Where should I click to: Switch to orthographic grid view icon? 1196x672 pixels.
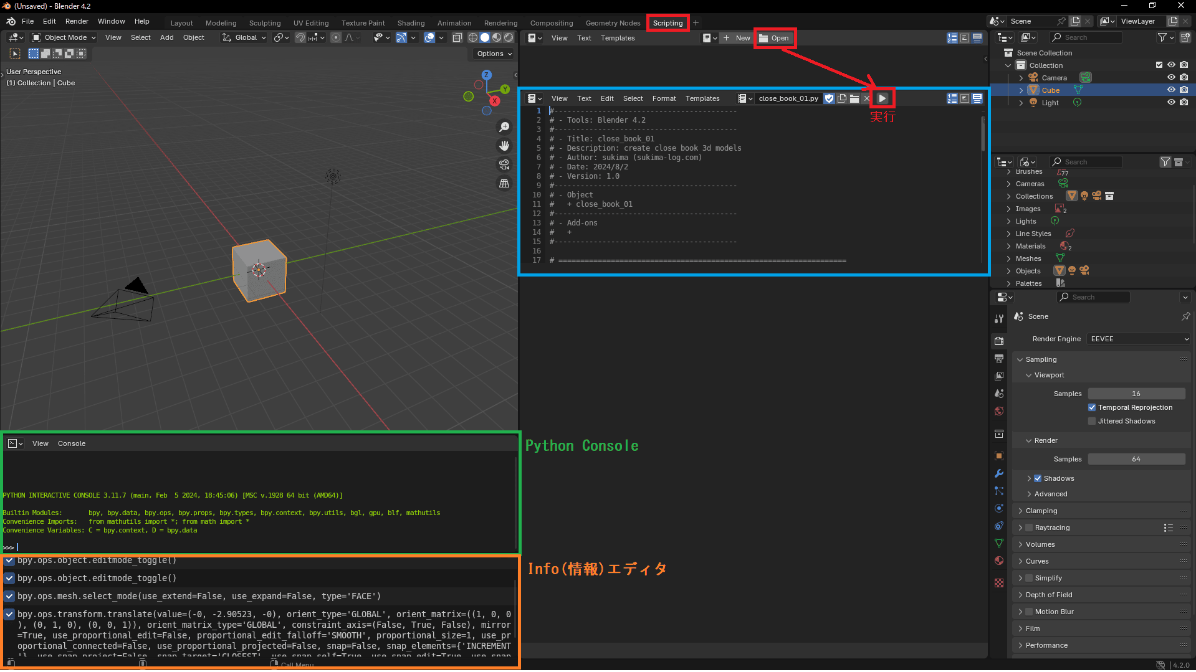(504, 184)
